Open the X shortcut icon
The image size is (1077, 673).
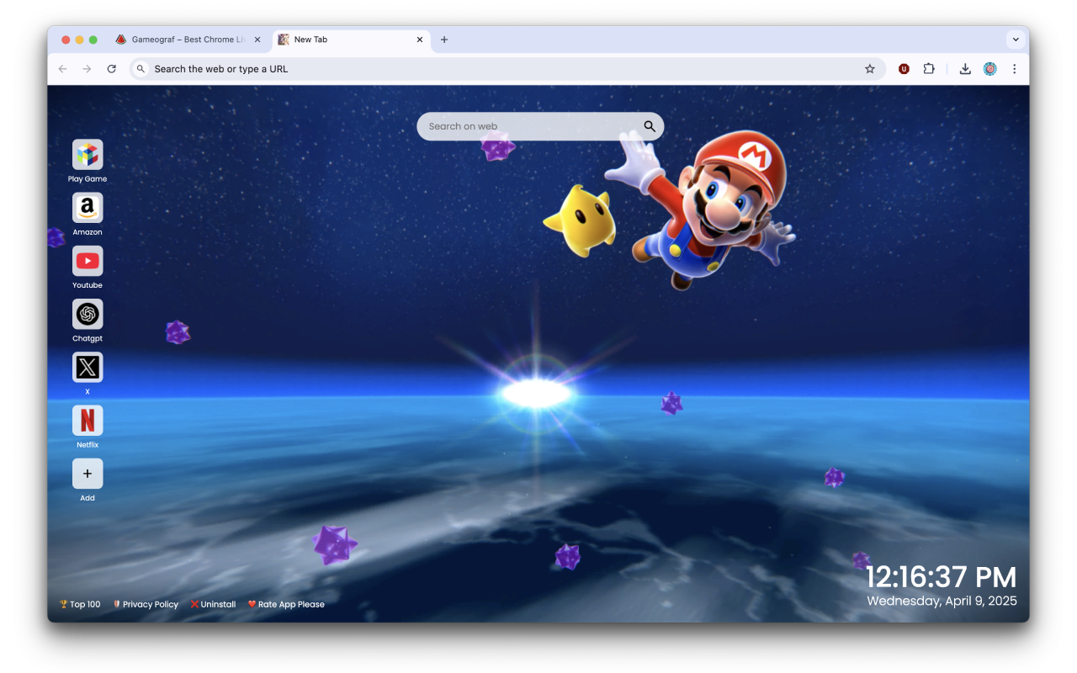[88, 368]
